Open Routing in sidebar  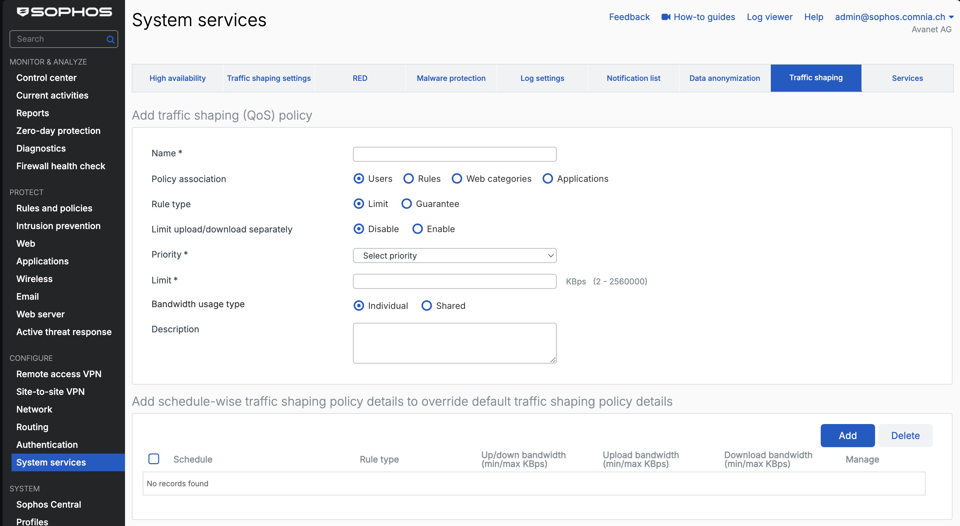click(x=32, y=427)
